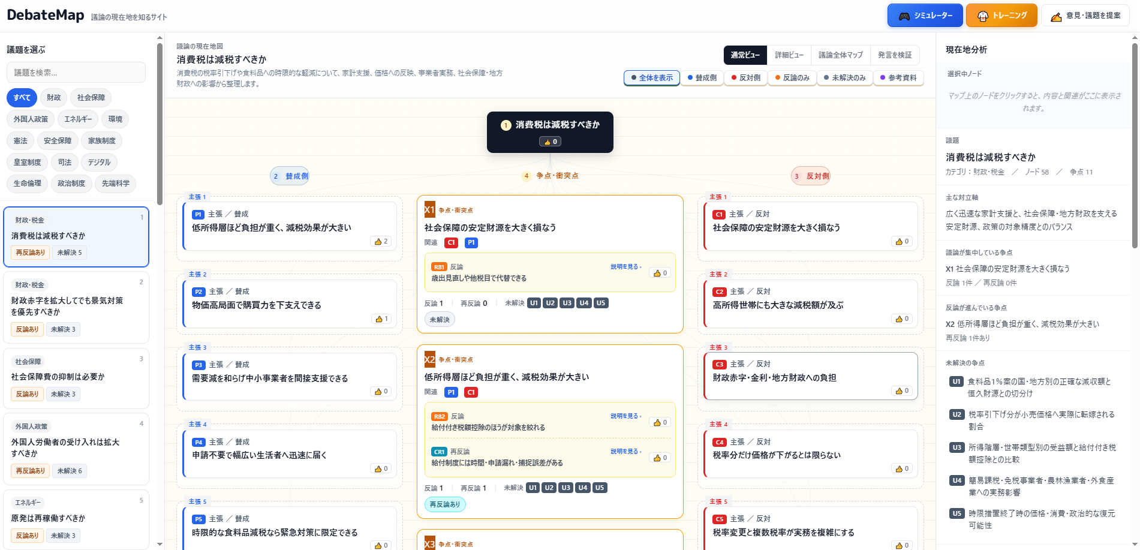
Task: Like claim P4 申請不要で幅広い生活者へ
Action: pyautogui.click(x=381, y=469)
